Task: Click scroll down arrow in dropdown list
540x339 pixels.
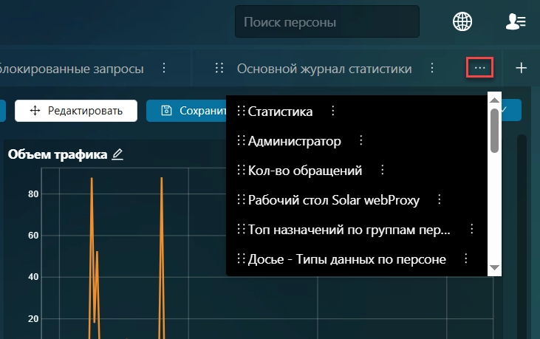Action: coord(495,267)
